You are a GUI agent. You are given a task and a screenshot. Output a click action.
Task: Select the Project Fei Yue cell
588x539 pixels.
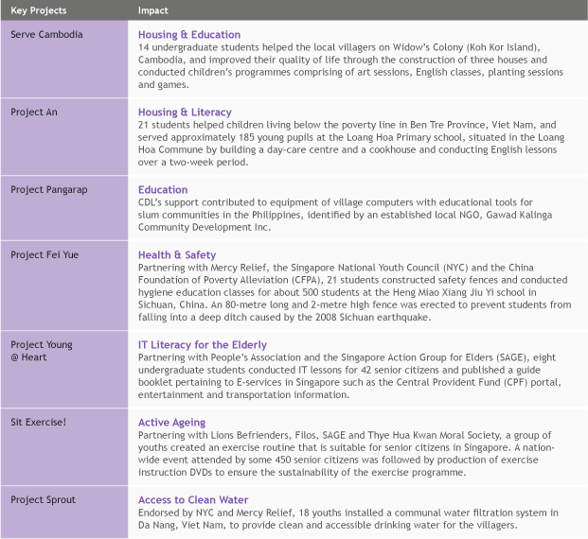(x=44, y=255)
